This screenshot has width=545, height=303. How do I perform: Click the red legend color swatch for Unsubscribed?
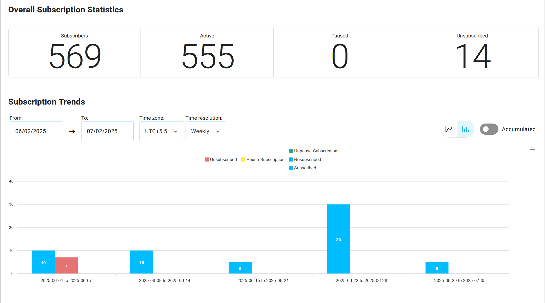207,159
